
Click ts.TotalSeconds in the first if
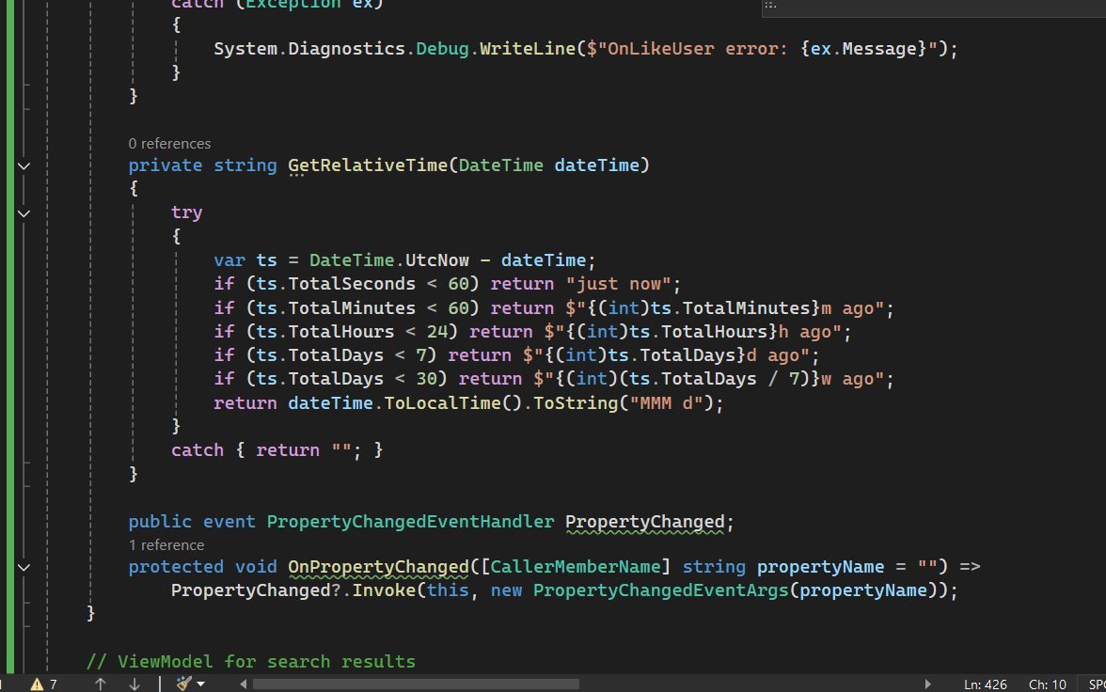click(x=336, y=284)
